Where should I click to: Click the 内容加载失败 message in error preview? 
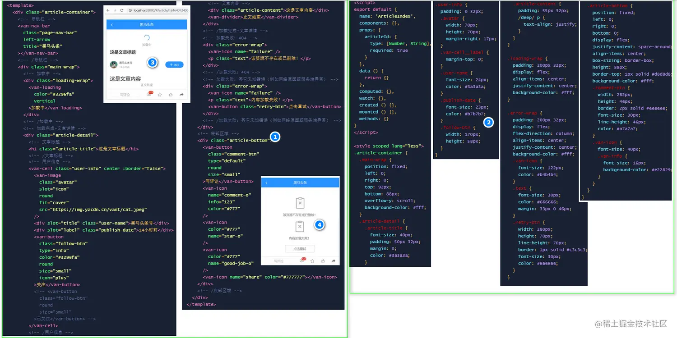[299, 238]
